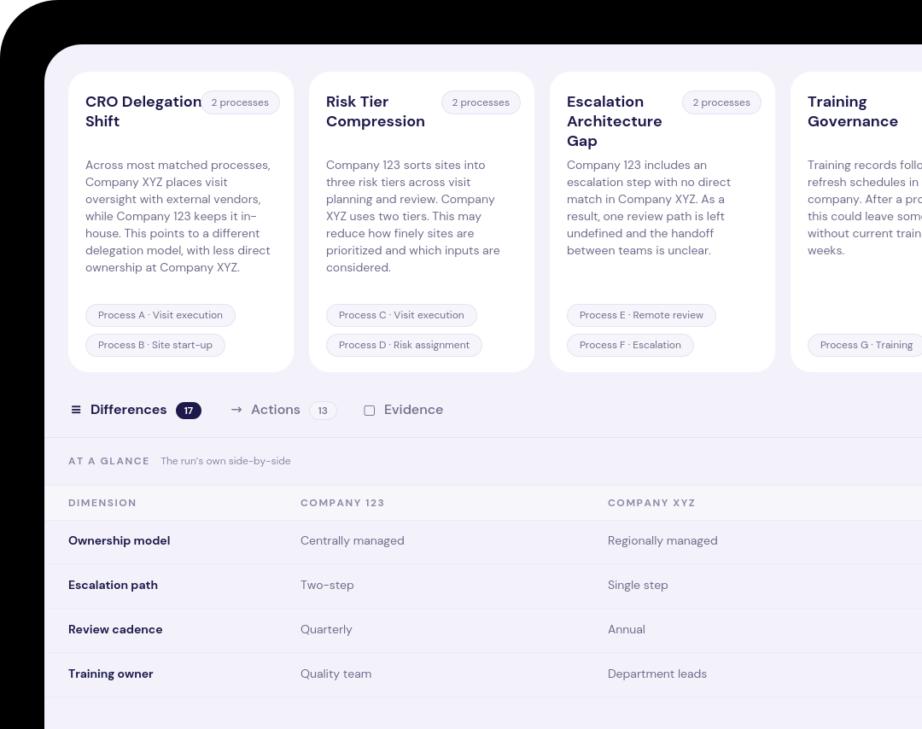Click the Two-step cell
Screen dimensions: 922x729
[327, 585]
